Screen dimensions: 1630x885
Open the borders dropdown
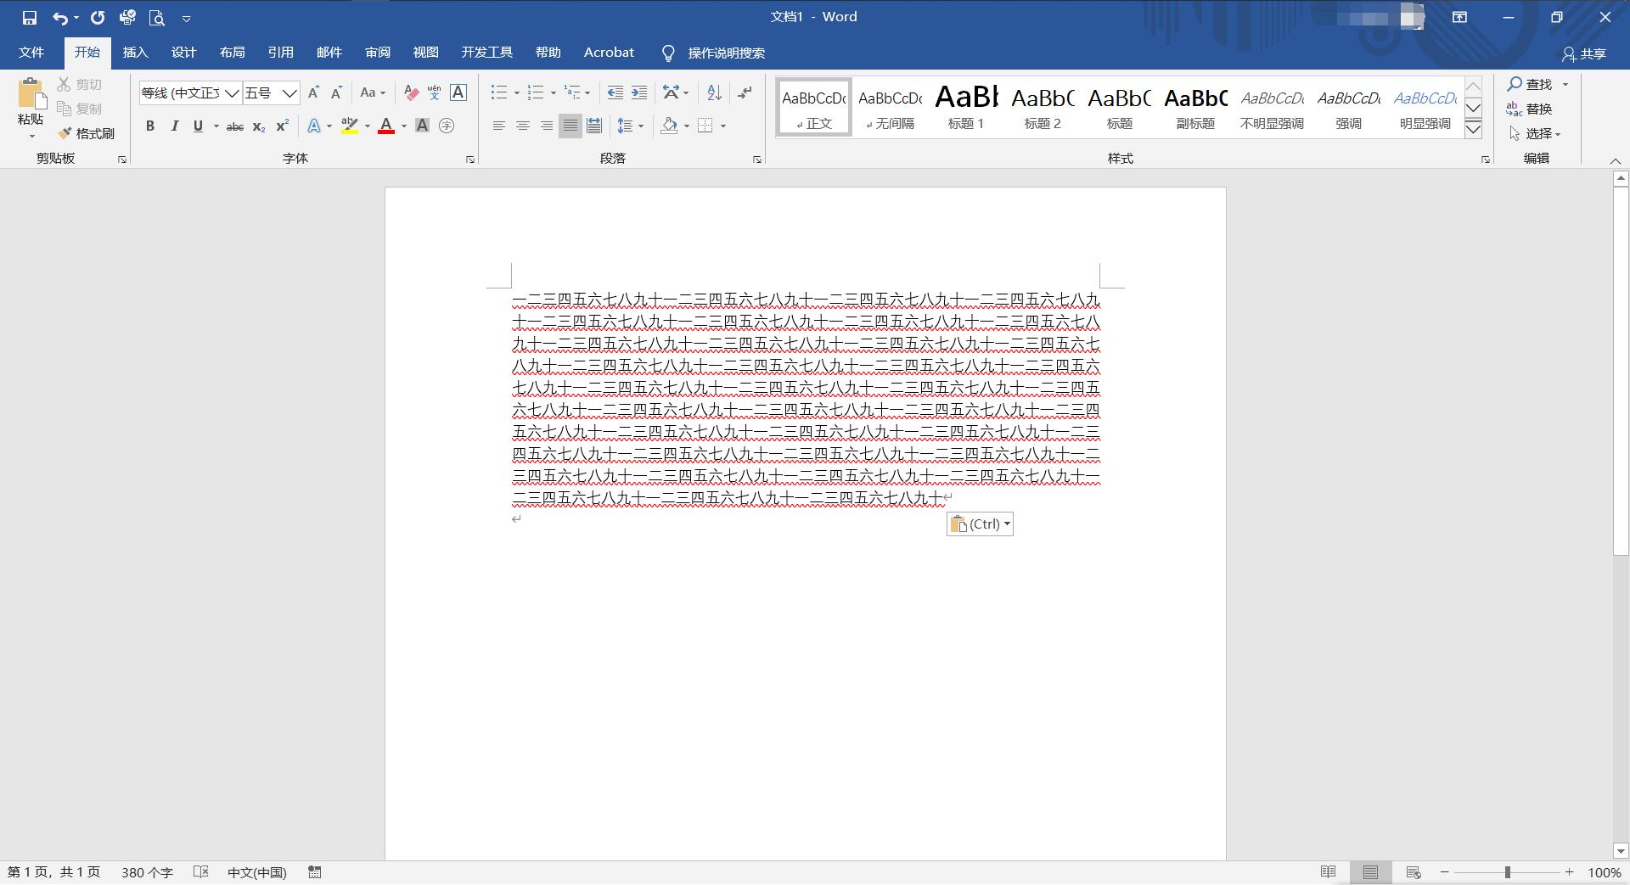tap(723, 126)
